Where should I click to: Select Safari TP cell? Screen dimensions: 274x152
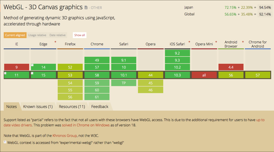click(x=124, y=83)
